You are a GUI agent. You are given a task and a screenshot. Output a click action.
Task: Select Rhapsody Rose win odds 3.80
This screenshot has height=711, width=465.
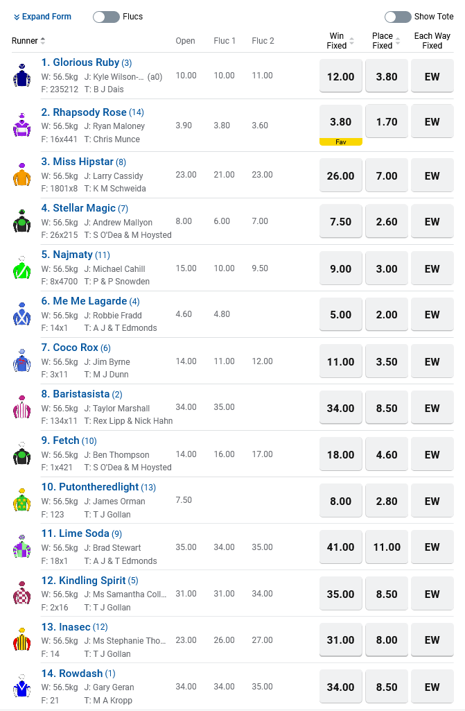[x=340, y=122]
